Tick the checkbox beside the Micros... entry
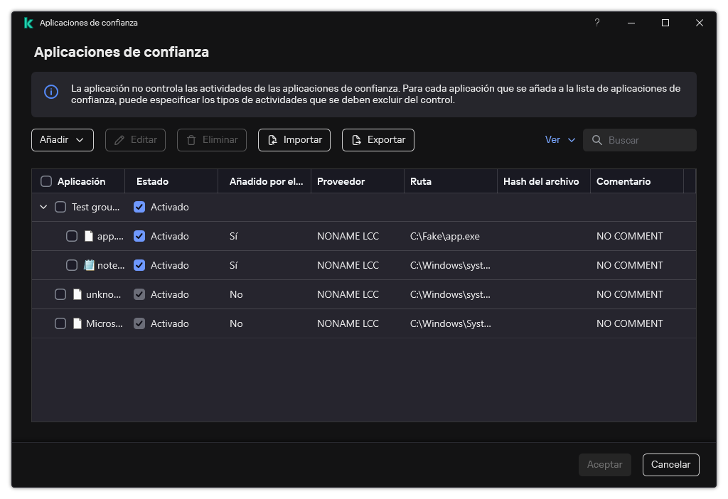The height and width of the screenshot is (499, 728). (x=60, y=323)
